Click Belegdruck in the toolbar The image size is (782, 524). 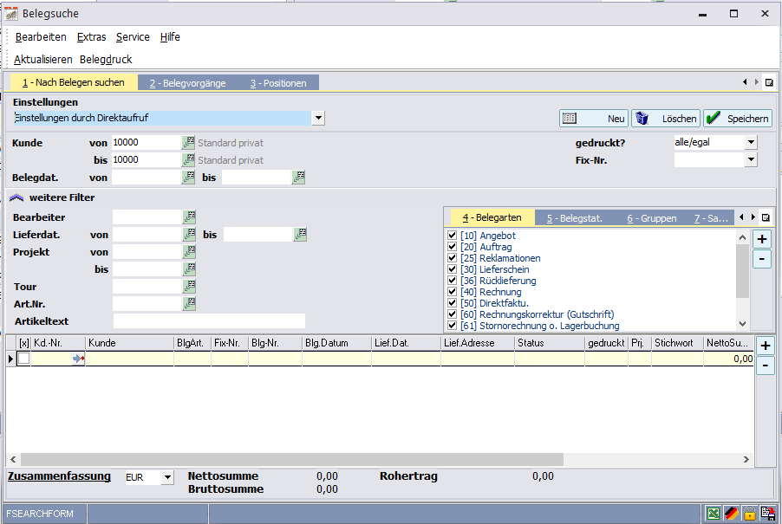tap(106, 59)
